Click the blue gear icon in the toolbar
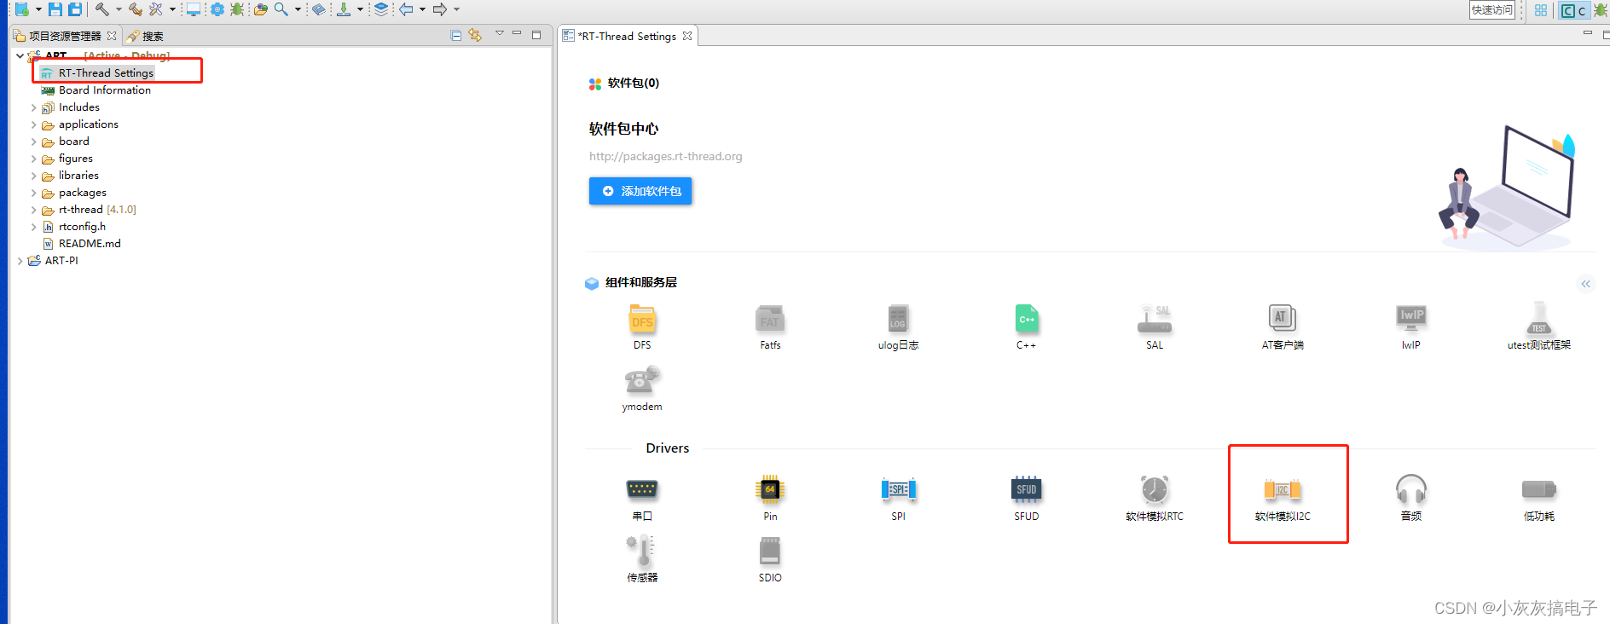The image size is (1610, 624). click(x=217, y=9)
